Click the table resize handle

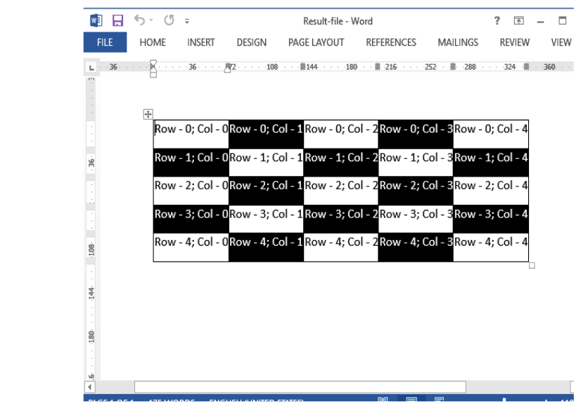point(532,266)
